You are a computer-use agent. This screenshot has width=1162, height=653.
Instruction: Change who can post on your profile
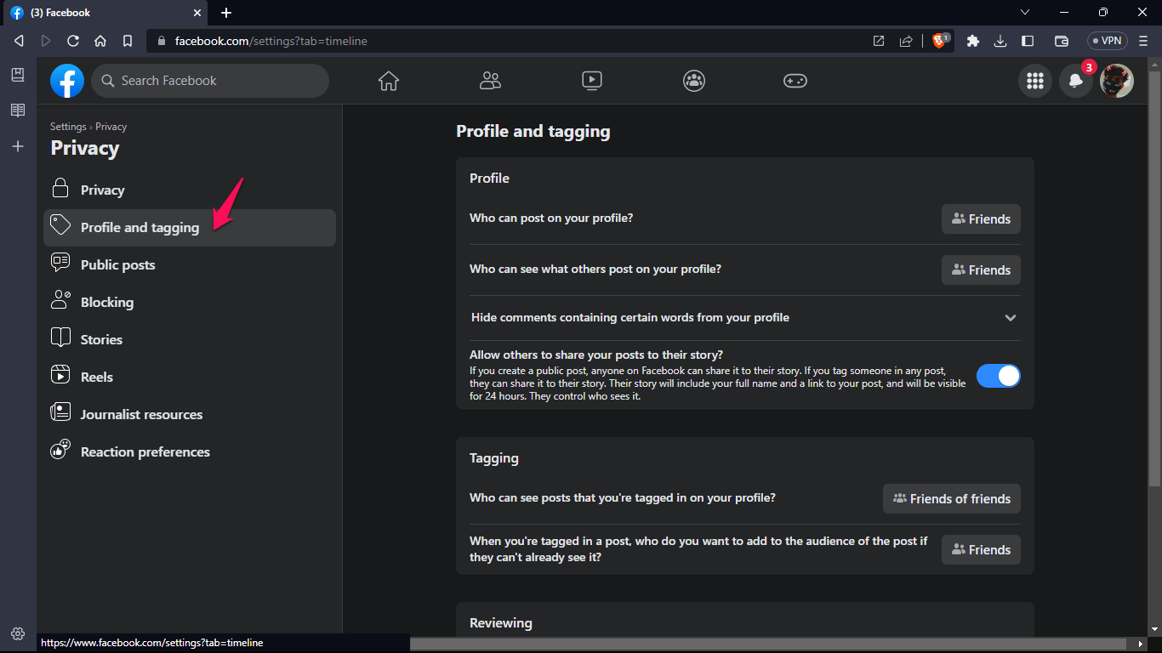click(981, 219)
